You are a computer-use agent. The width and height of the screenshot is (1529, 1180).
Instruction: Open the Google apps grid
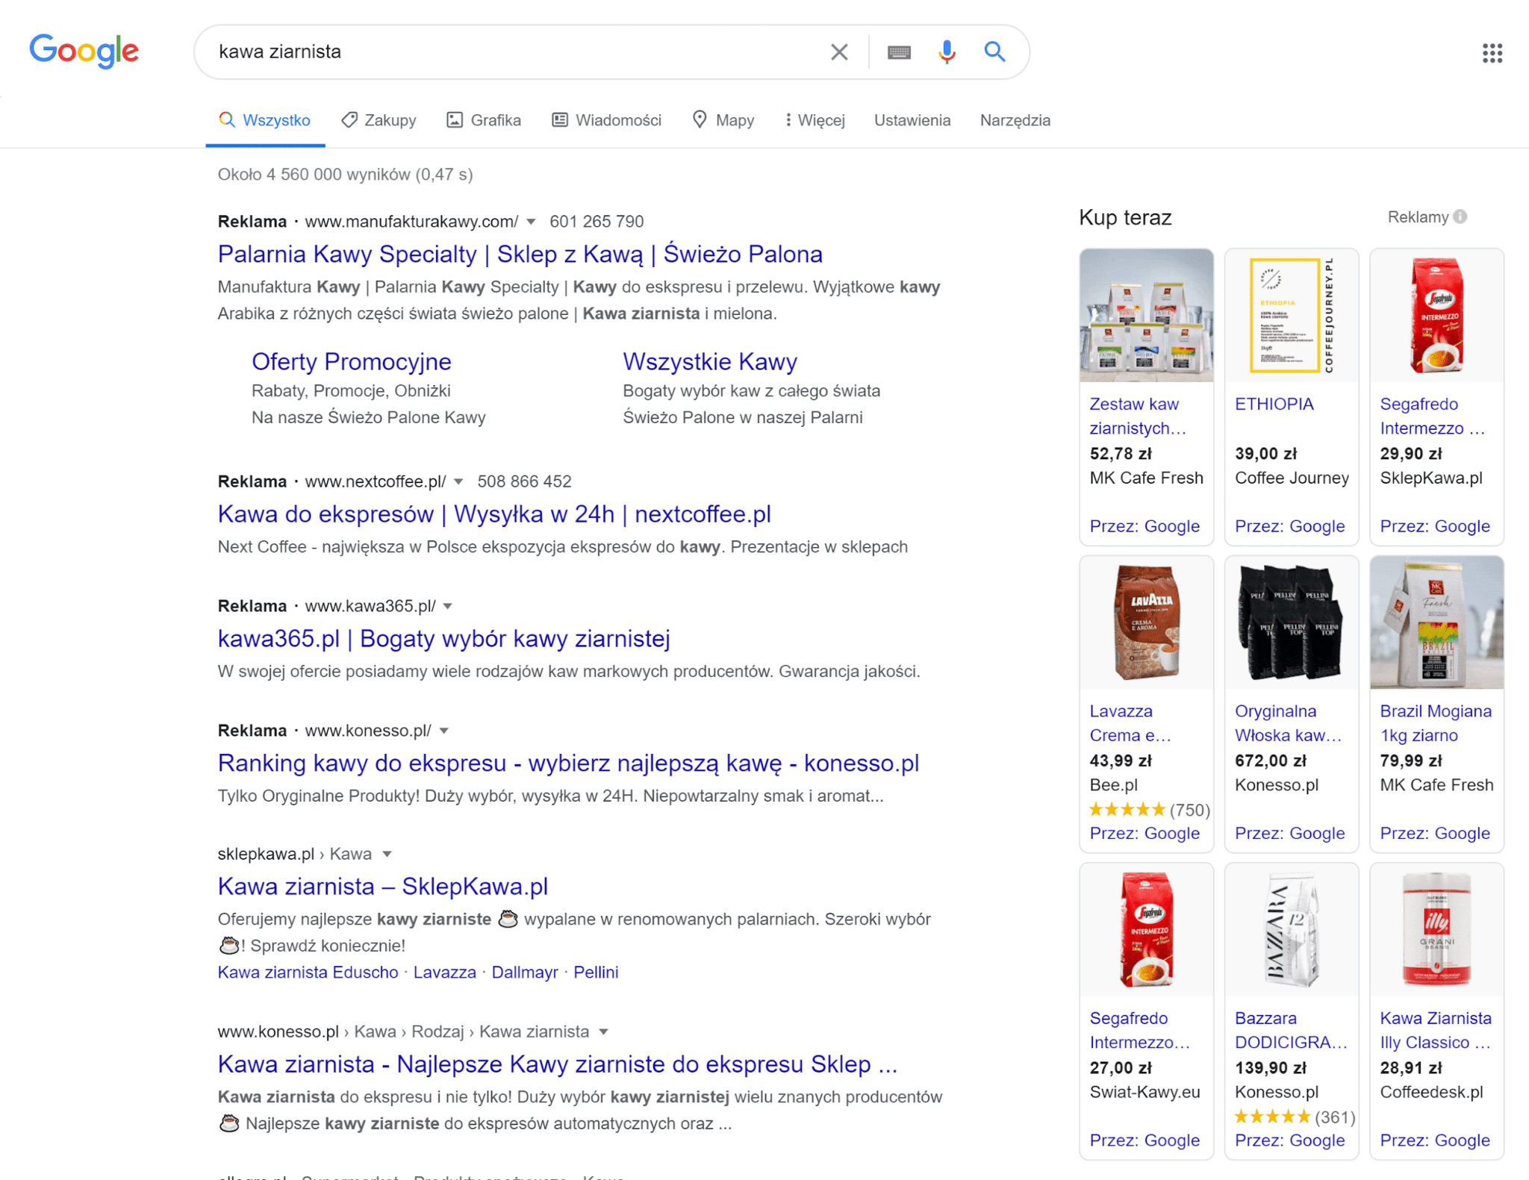coord(1492,52)
